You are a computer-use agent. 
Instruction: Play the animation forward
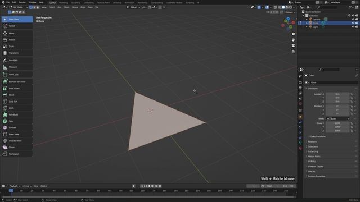pyautogui.click(x=152, y=186)
